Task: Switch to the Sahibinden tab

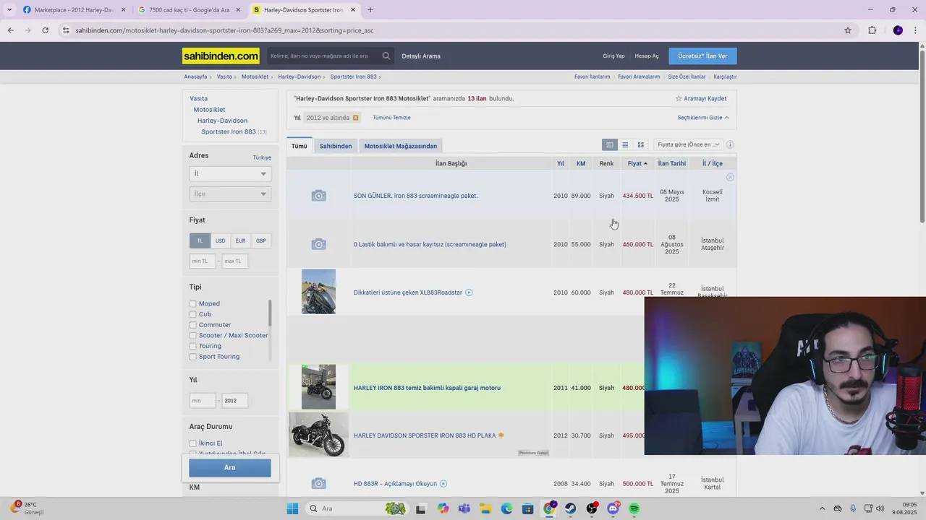Action: (x=336, y=146)
